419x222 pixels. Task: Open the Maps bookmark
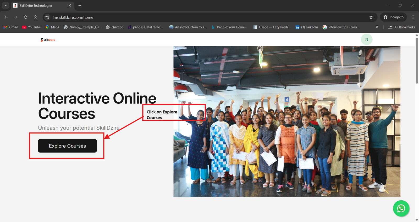click(52, 27)
